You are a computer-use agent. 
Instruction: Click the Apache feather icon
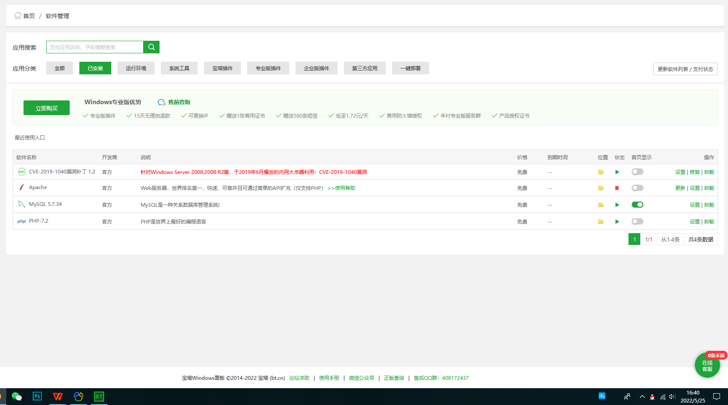[21, 187]
